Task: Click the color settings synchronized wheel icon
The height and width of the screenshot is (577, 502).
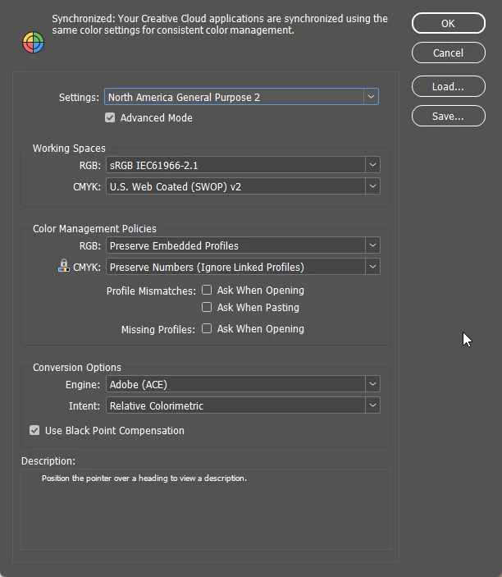Action: pos(33,43)
